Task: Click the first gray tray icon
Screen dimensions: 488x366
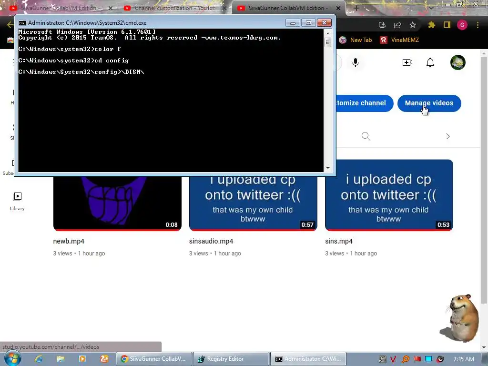Action: point(383,359)
